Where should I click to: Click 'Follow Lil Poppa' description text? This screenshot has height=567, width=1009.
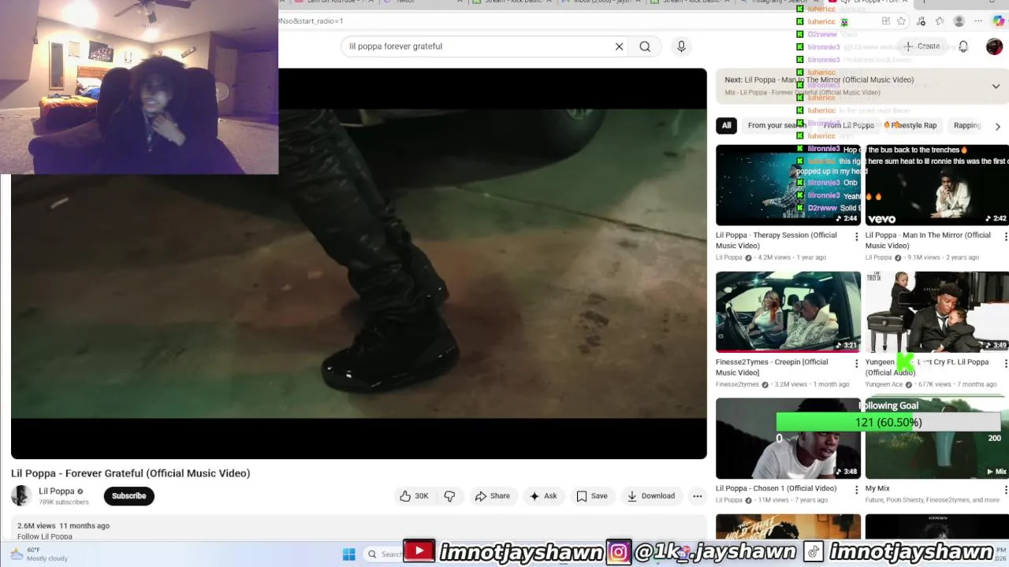tap(45, 537)
